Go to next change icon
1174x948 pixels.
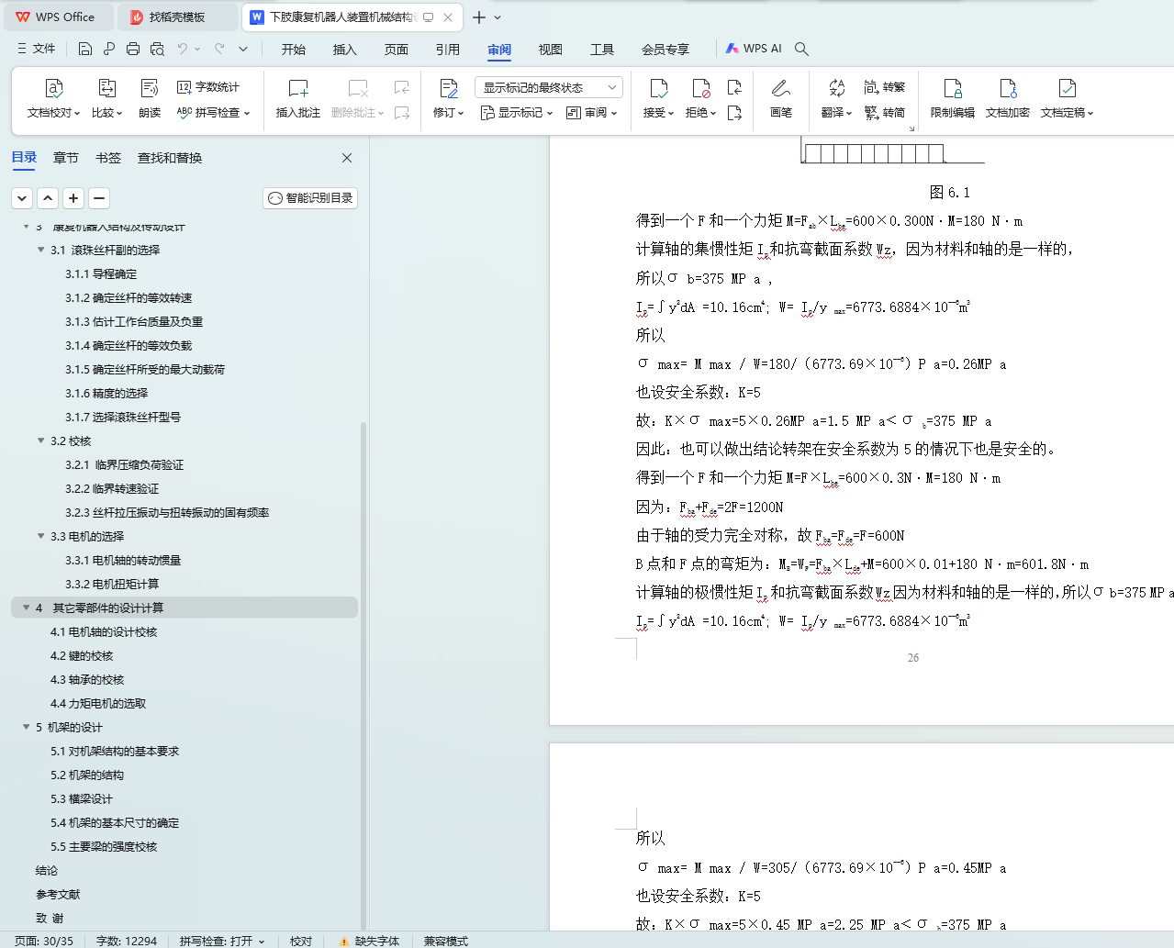[x=734, y=113]
